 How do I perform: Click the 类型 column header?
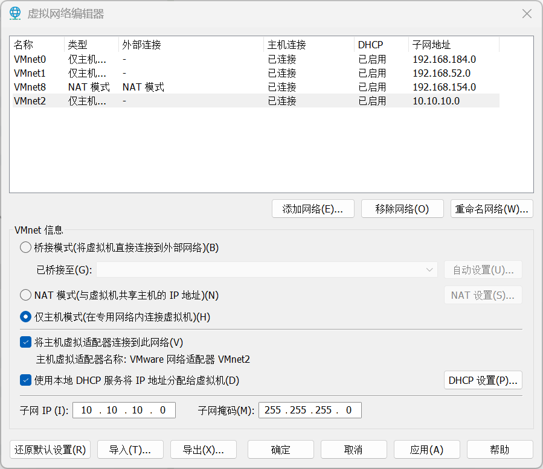point(91,45)
